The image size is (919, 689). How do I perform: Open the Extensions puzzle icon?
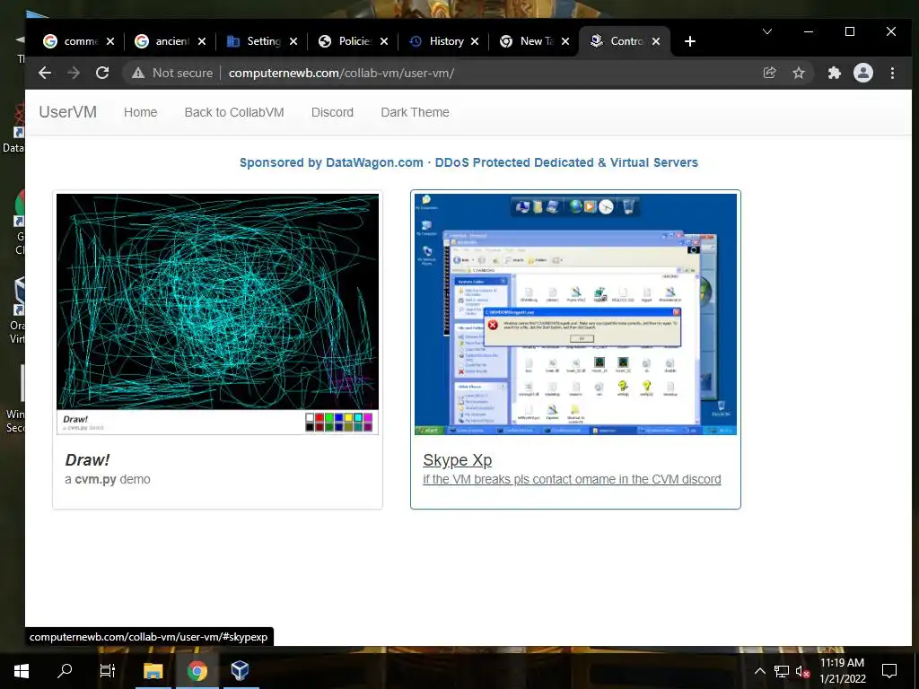[834, 73]
